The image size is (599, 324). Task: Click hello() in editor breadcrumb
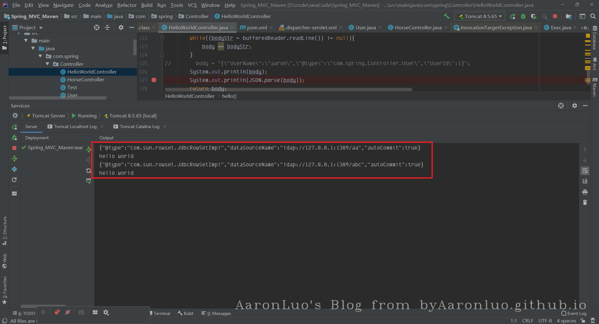click(229, 96)
